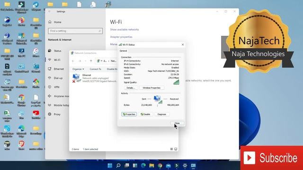Open the rightmost monitor-shaped taskbar icon

193,165
